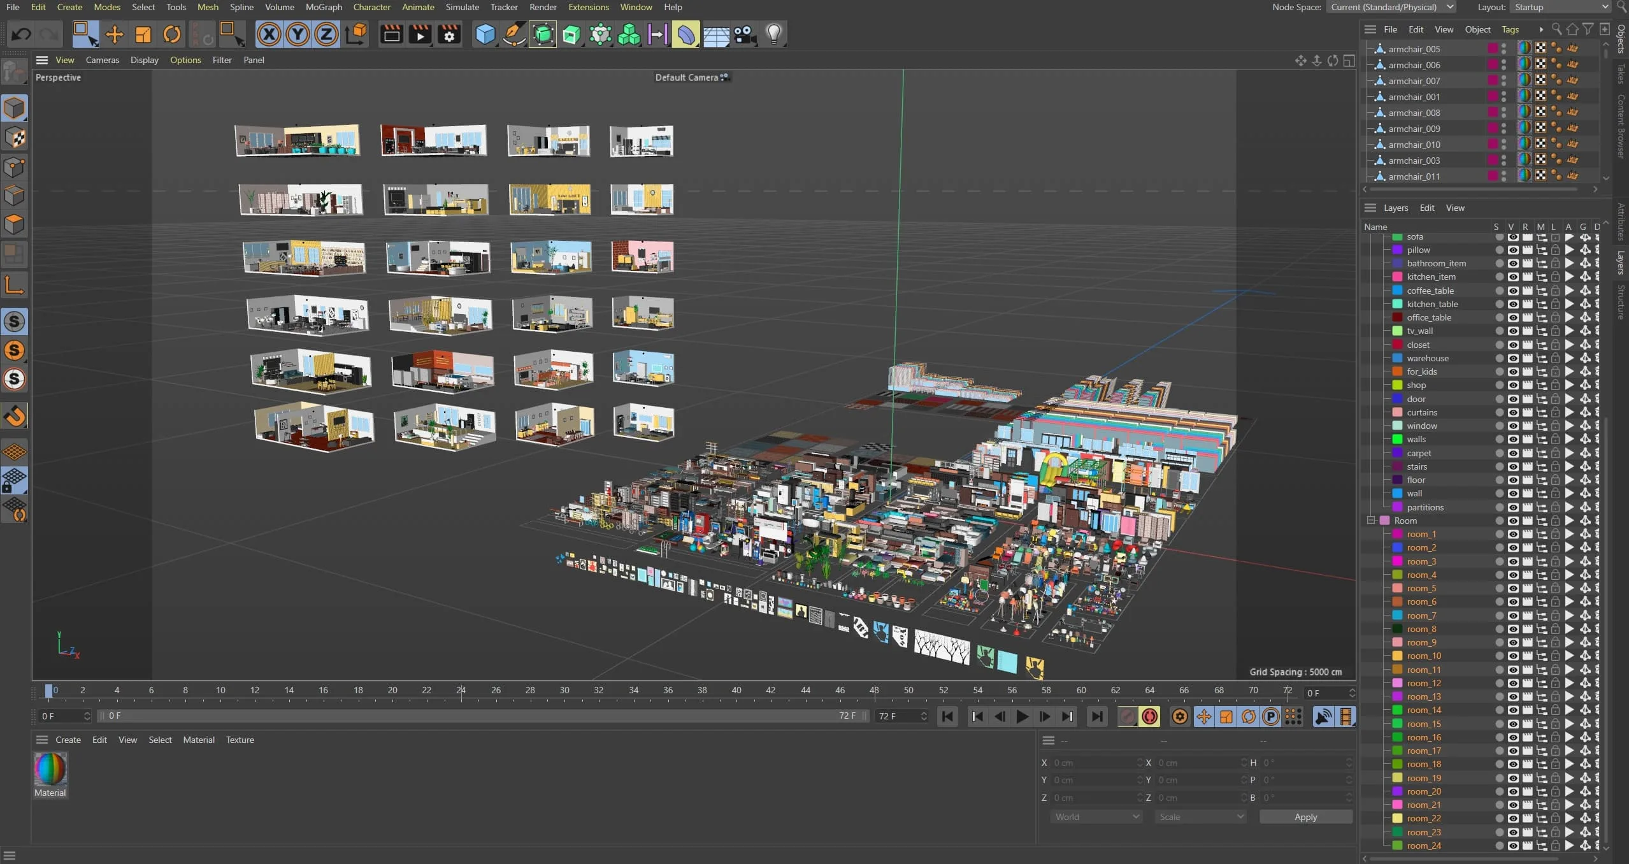
Task: Expand Objects panel more menus arrow
Action: (1540, 29)
